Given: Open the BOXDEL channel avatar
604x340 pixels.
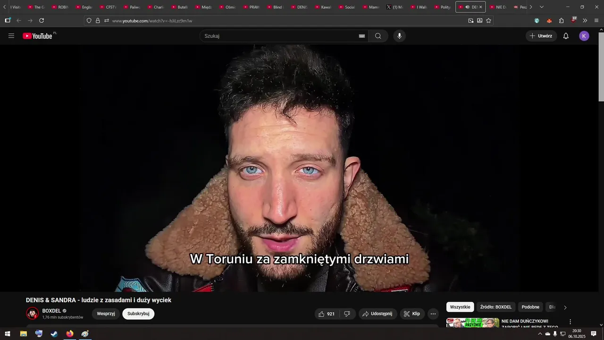Looking at the screenshot, I should [x=33, y=314].
